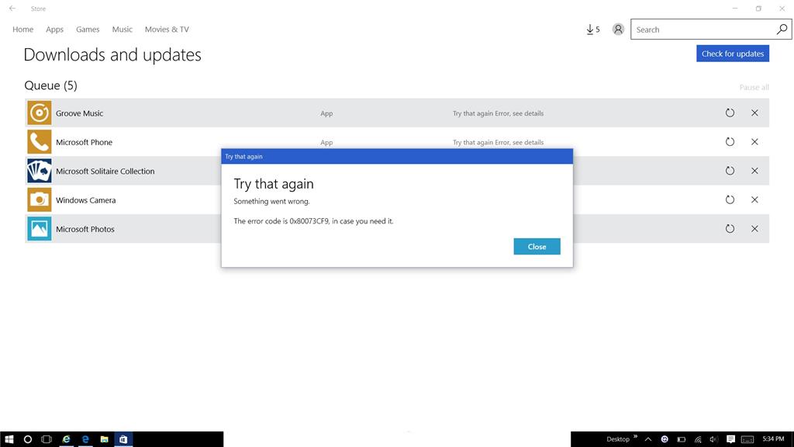
Task: Remove Microsoft Solitaire Collection from queue
Action: (754, 171)
